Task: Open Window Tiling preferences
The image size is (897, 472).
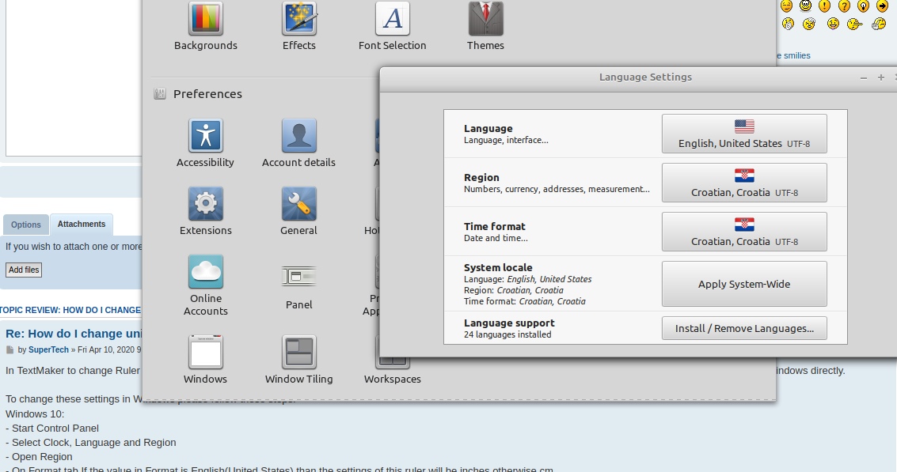Action: click(299, 353)
